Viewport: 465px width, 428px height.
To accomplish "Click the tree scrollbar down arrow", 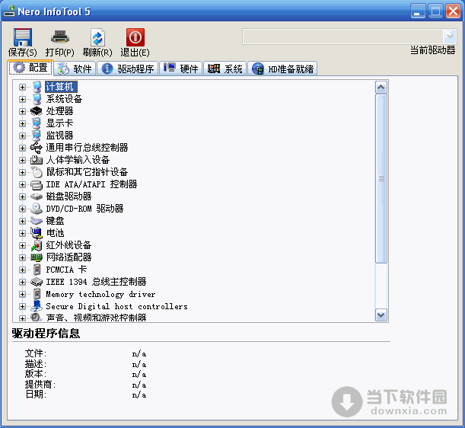I will point(381,315).
